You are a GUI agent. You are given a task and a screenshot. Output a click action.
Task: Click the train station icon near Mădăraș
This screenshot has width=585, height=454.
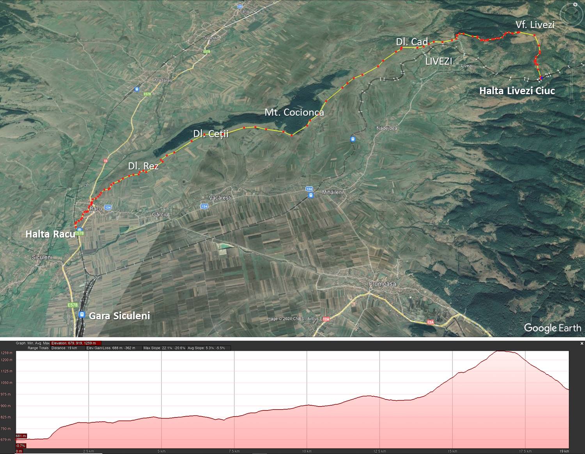pyautogui.click(x=136, y=89)
